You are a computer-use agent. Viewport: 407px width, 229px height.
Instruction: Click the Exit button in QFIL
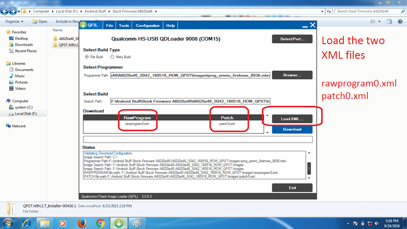(x=292, y=188)
